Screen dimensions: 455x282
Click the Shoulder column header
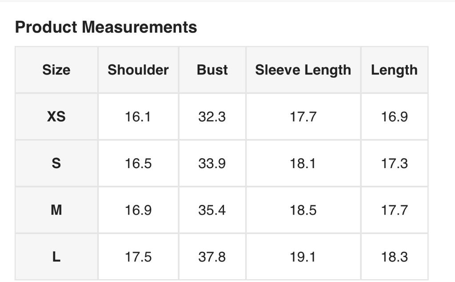point(138,70)
